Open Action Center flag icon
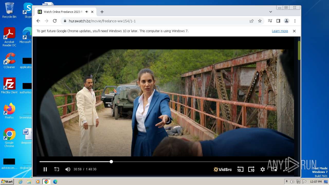Image resolution: width=329 pixels, height=185 pixels. click(304, 182)
